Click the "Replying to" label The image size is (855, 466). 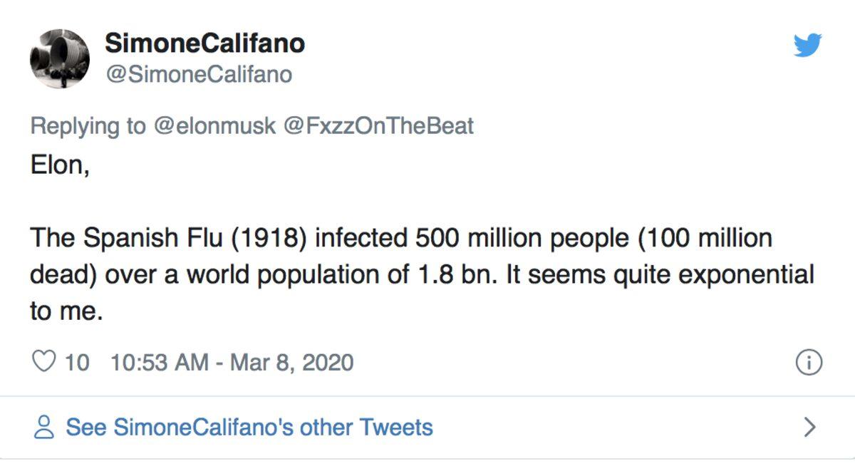click(x=87, y=126)
